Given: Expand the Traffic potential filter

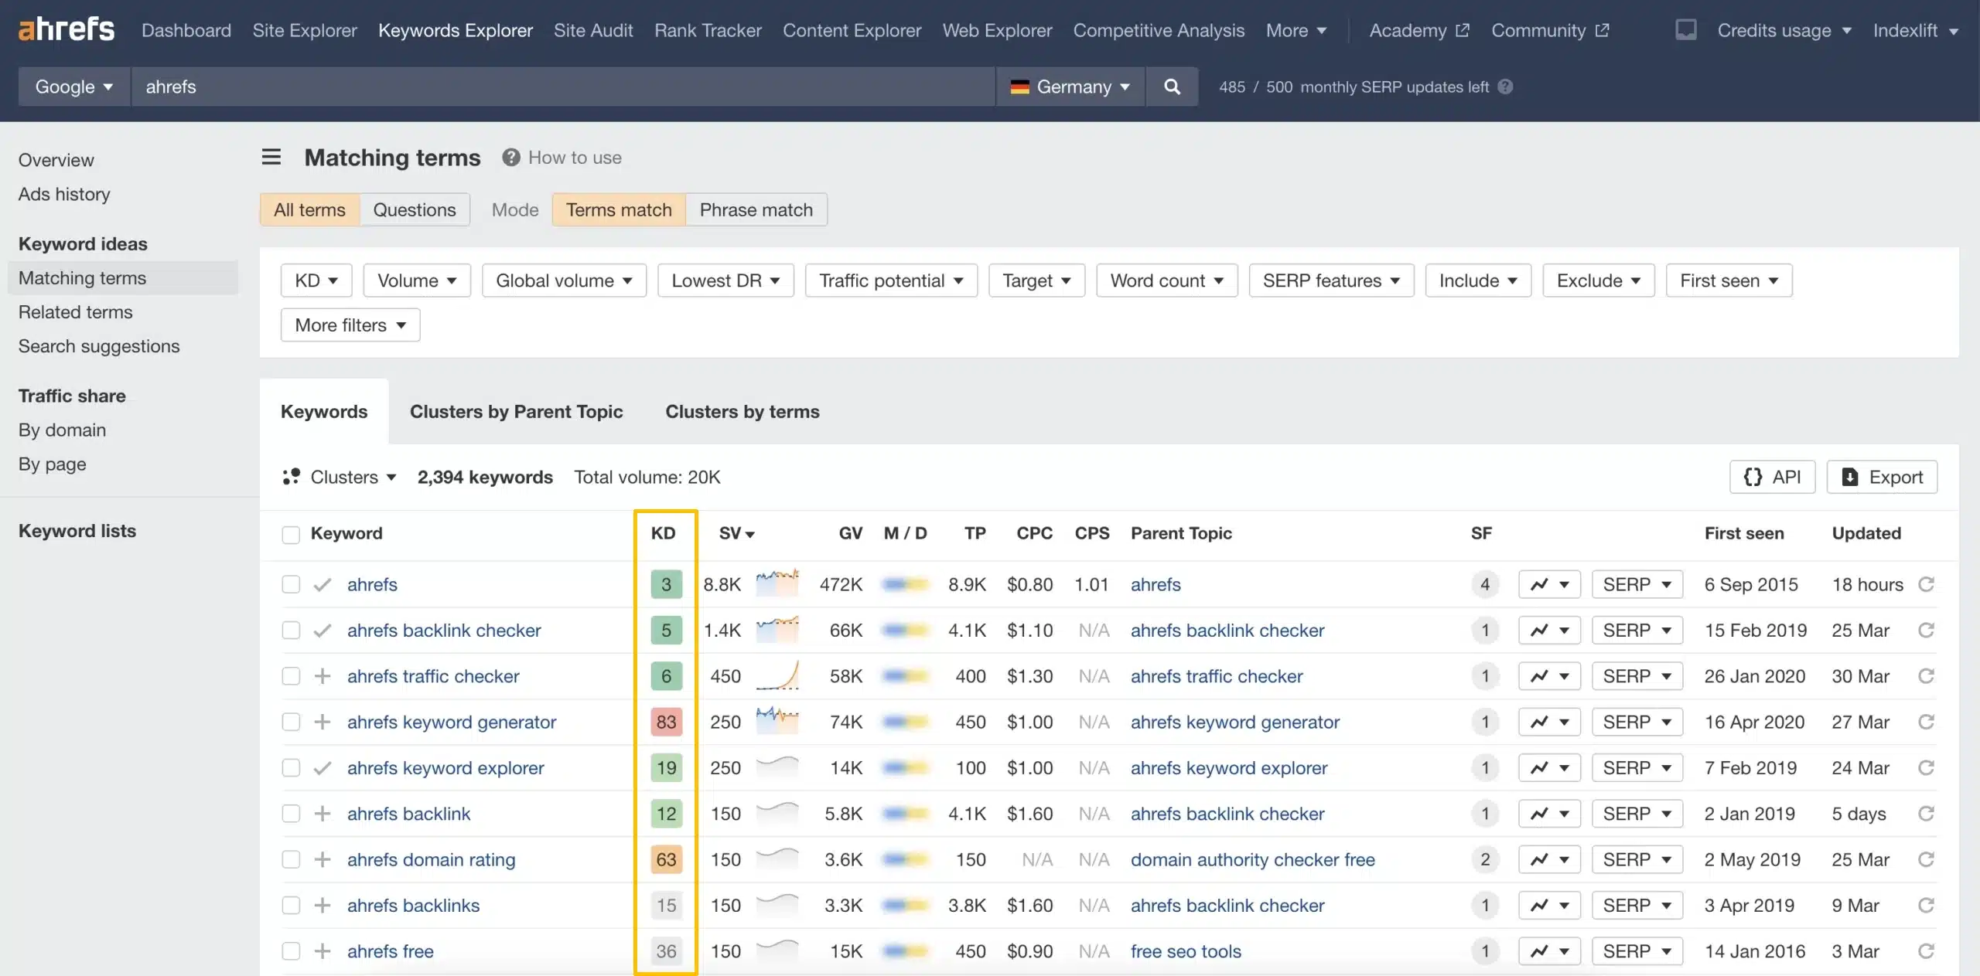Looking at the screenshot, I should 891,281.
